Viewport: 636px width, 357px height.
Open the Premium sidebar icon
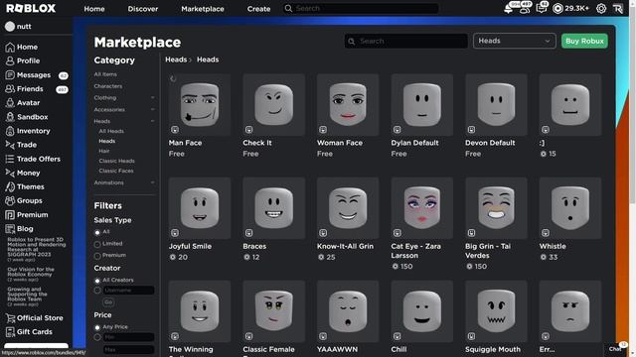10,215
